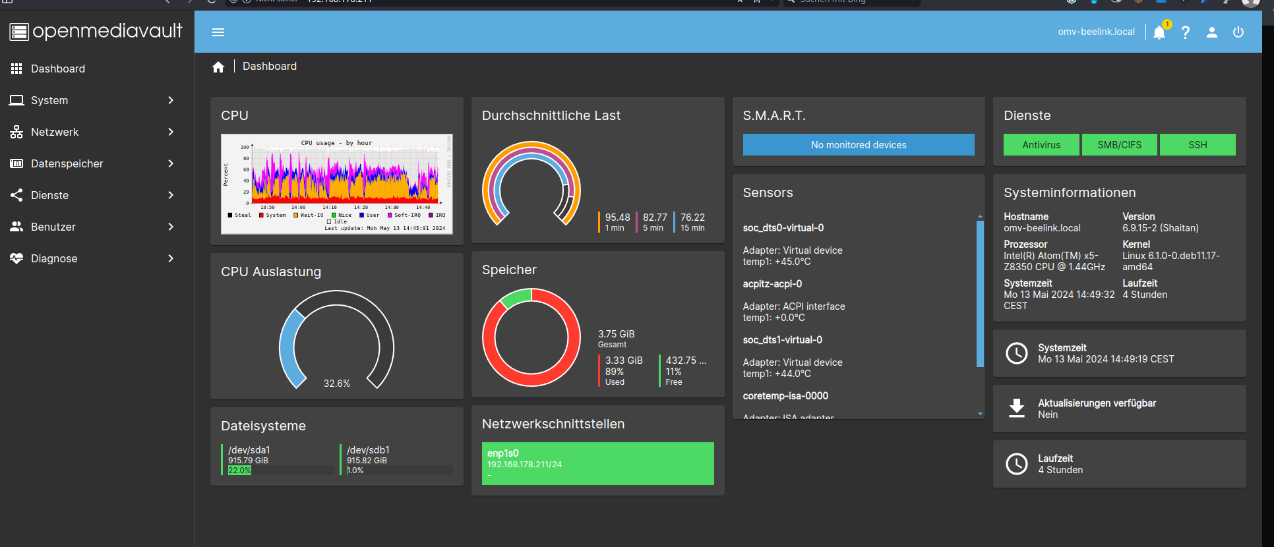This screenshot has width=1274, height=547.
Task: Click the power options icon
Action: [x=1238, y=32]
